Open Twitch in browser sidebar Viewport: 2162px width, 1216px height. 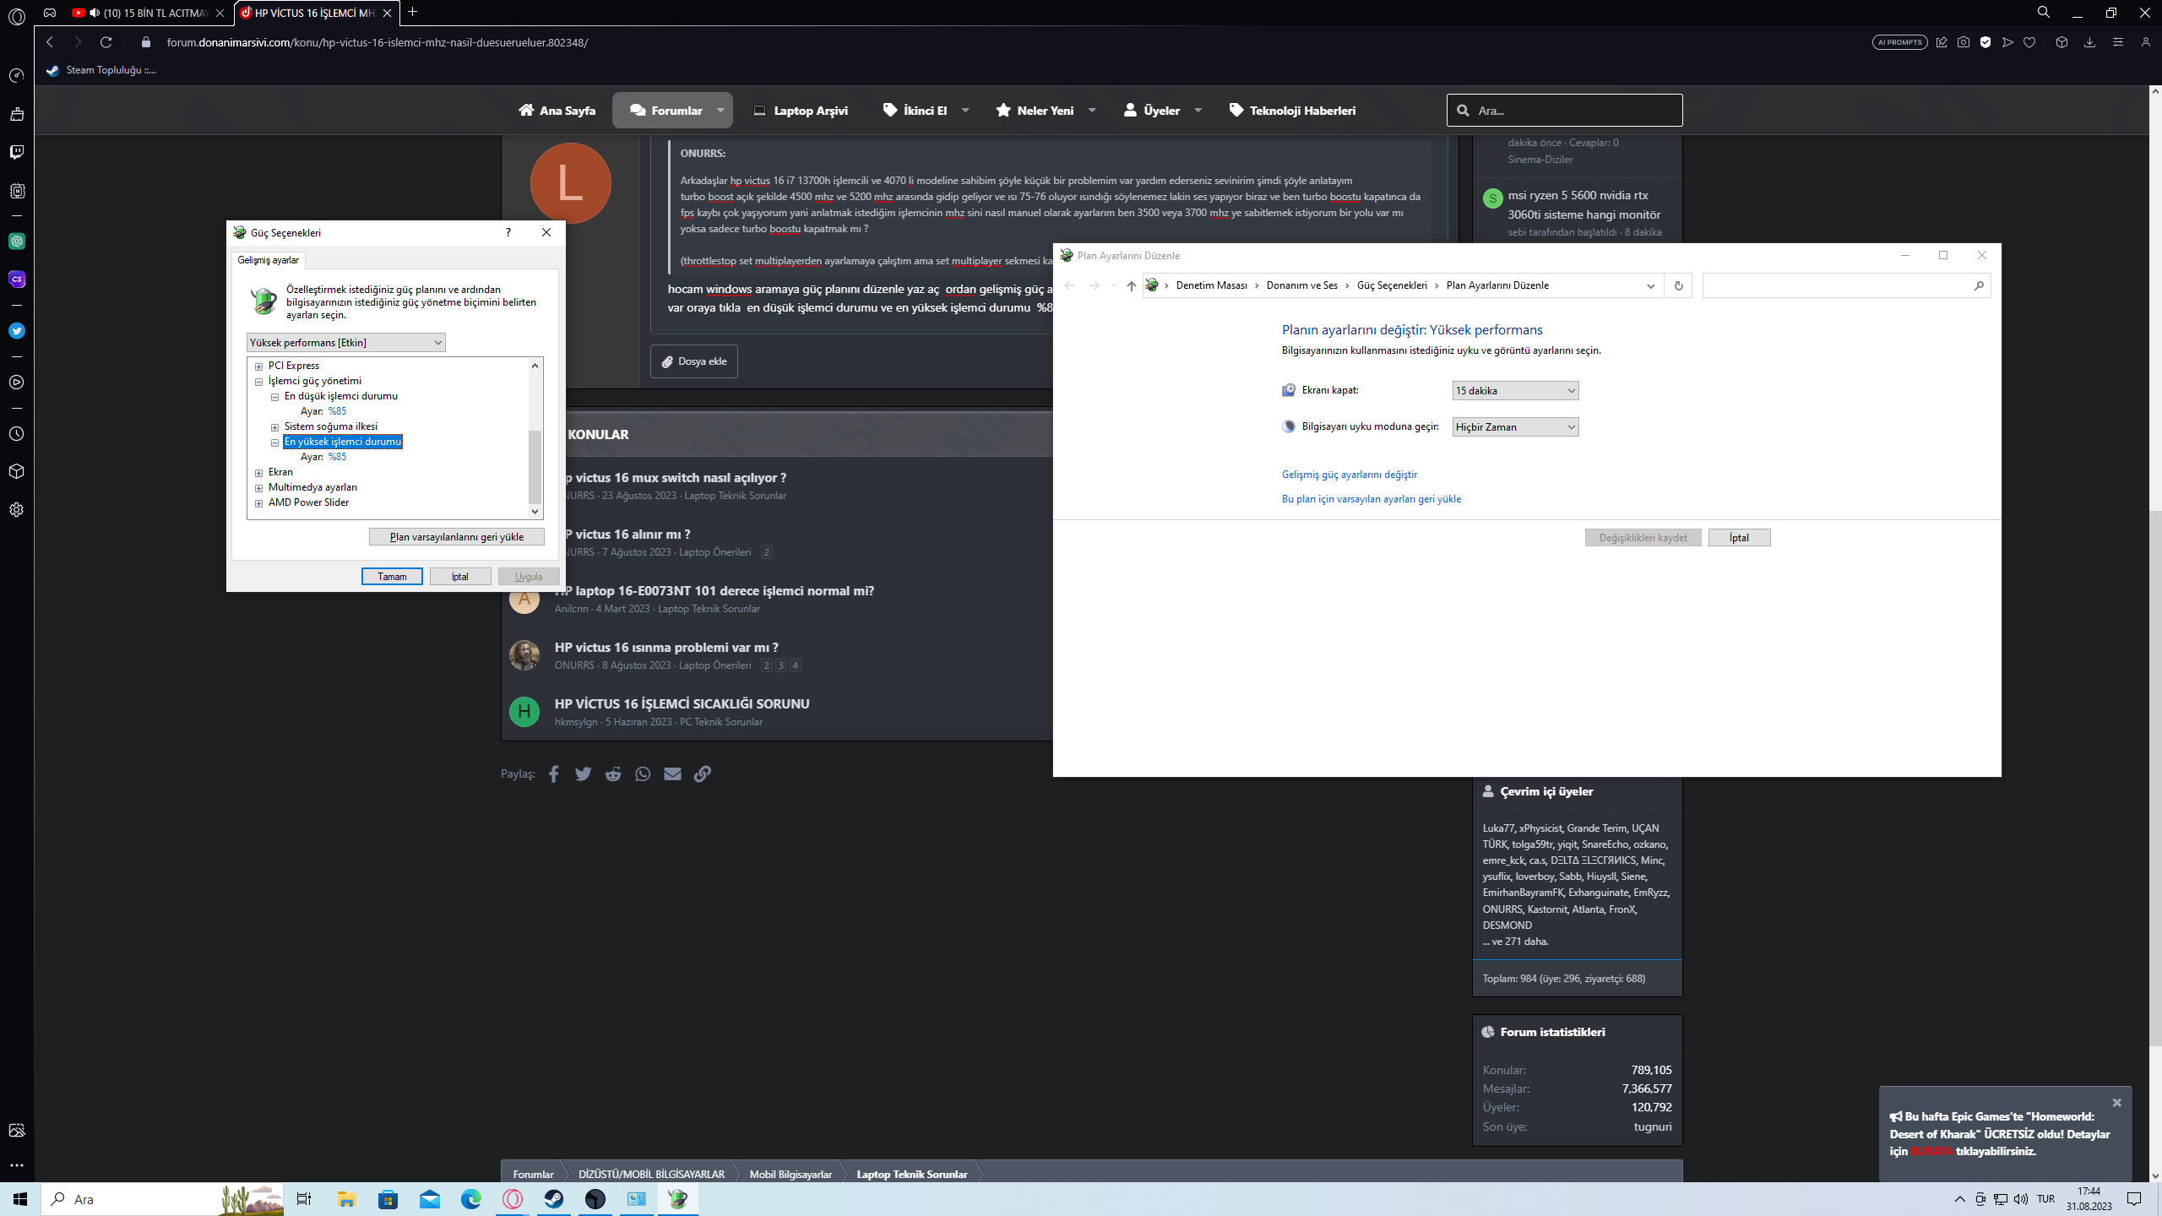coord(17,152)
